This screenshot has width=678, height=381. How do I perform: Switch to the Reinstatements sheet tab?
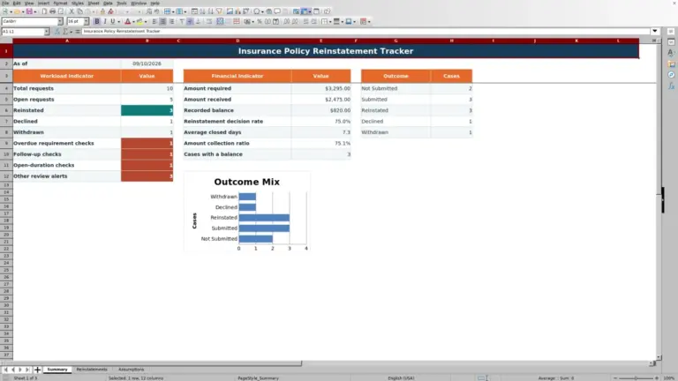(92, 370)
